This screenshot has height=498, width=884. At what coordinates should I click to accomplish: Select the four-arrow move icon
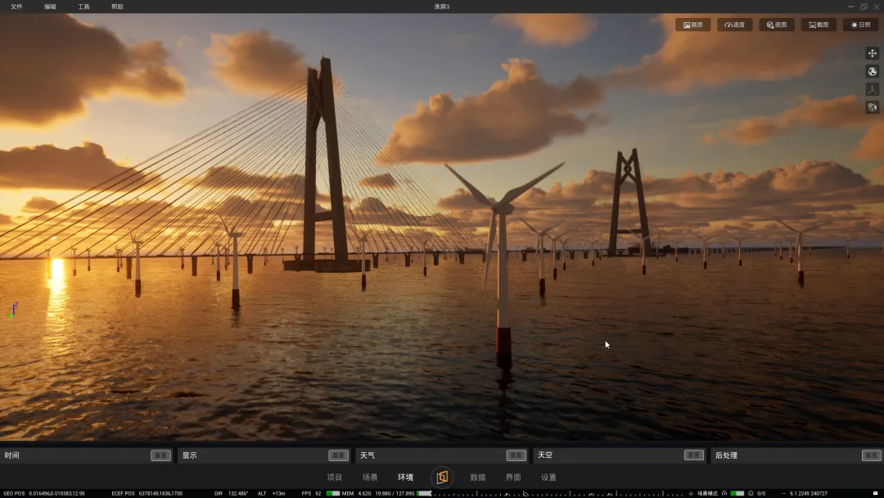pos(873,53)
